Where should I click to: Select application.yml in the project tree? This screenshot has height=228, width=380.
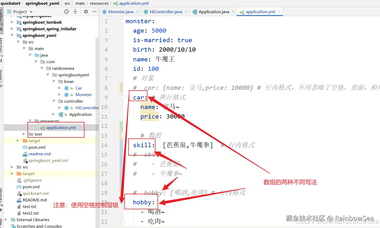[x=61, y=127]
